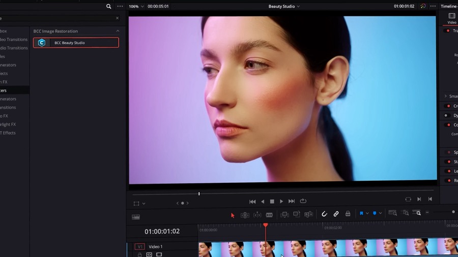This screenshot has width=458, height=257.
Task: Jump to last frame button
Action: (x=292, y=201)
